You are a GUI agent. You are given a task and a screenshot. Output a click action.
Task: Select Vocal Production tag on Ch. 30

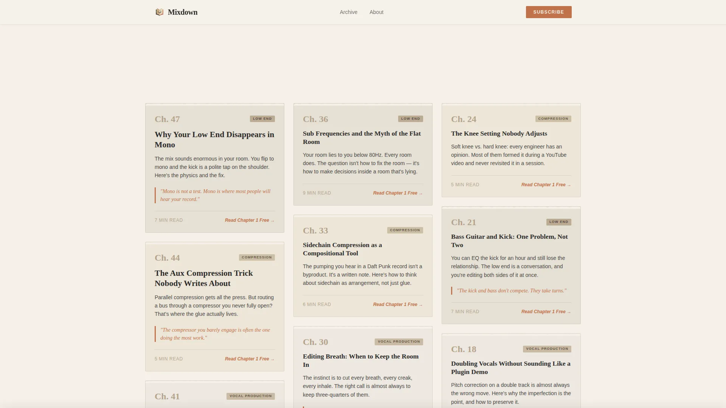click(x=399, y=342)
